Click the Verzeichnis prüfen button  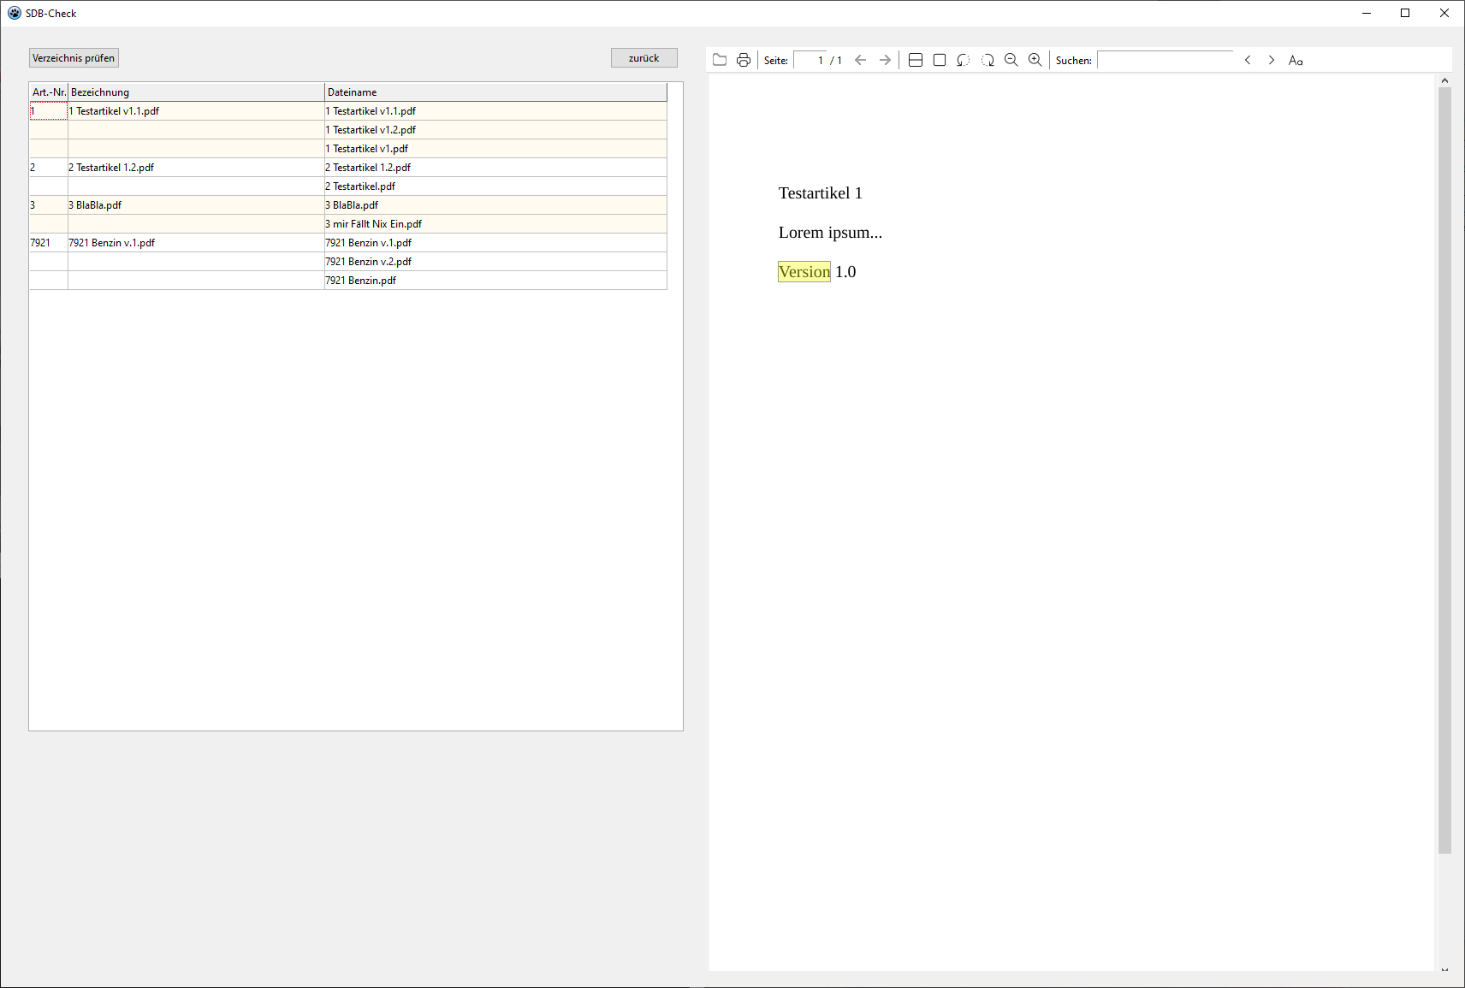tap(74, 58)
